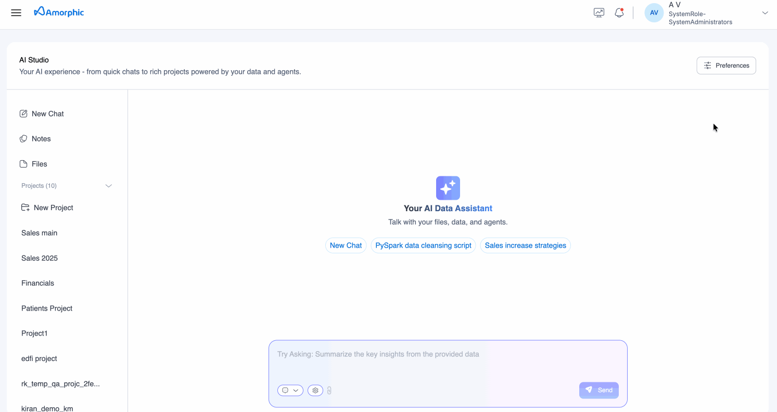777x412 pixels.
Task: Select the Sales increase strategies suggestion
Action: point(525,245)
